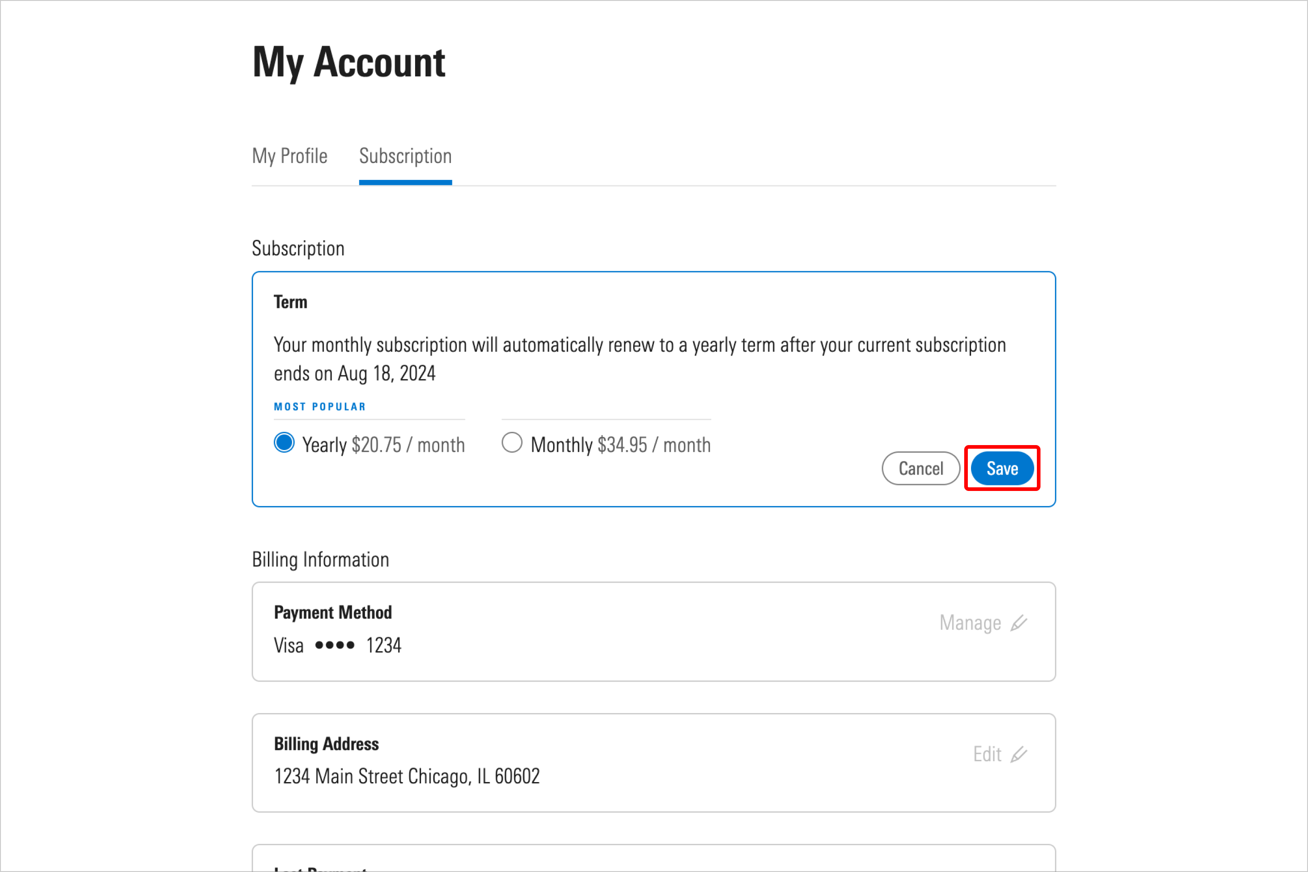Click the Billing Information section title
The height and width of the screenshot is (872, 1308).
pos(320,560)
